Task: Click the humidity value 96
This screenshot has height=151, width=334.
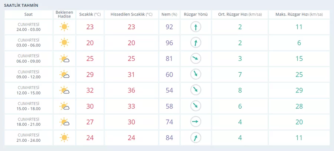Action: pyautogui.click(x=169, y=43)
